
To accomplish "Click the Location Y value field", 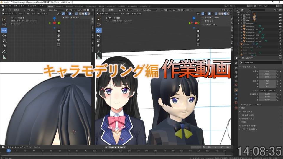I will tap(267, 74).
